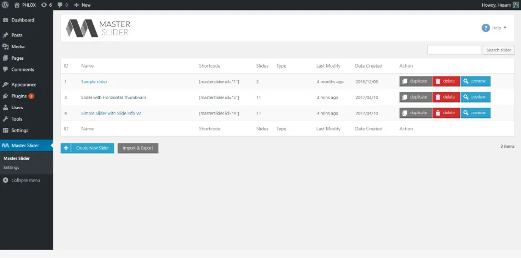Image resolution: width=521 pixels, height=258 pixels.
Task: Expand the Help dropdown arrow
Action: pos(505,28)
